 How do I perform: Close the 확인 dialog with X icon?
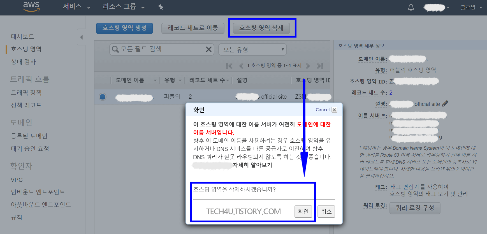tap(334, 110)
